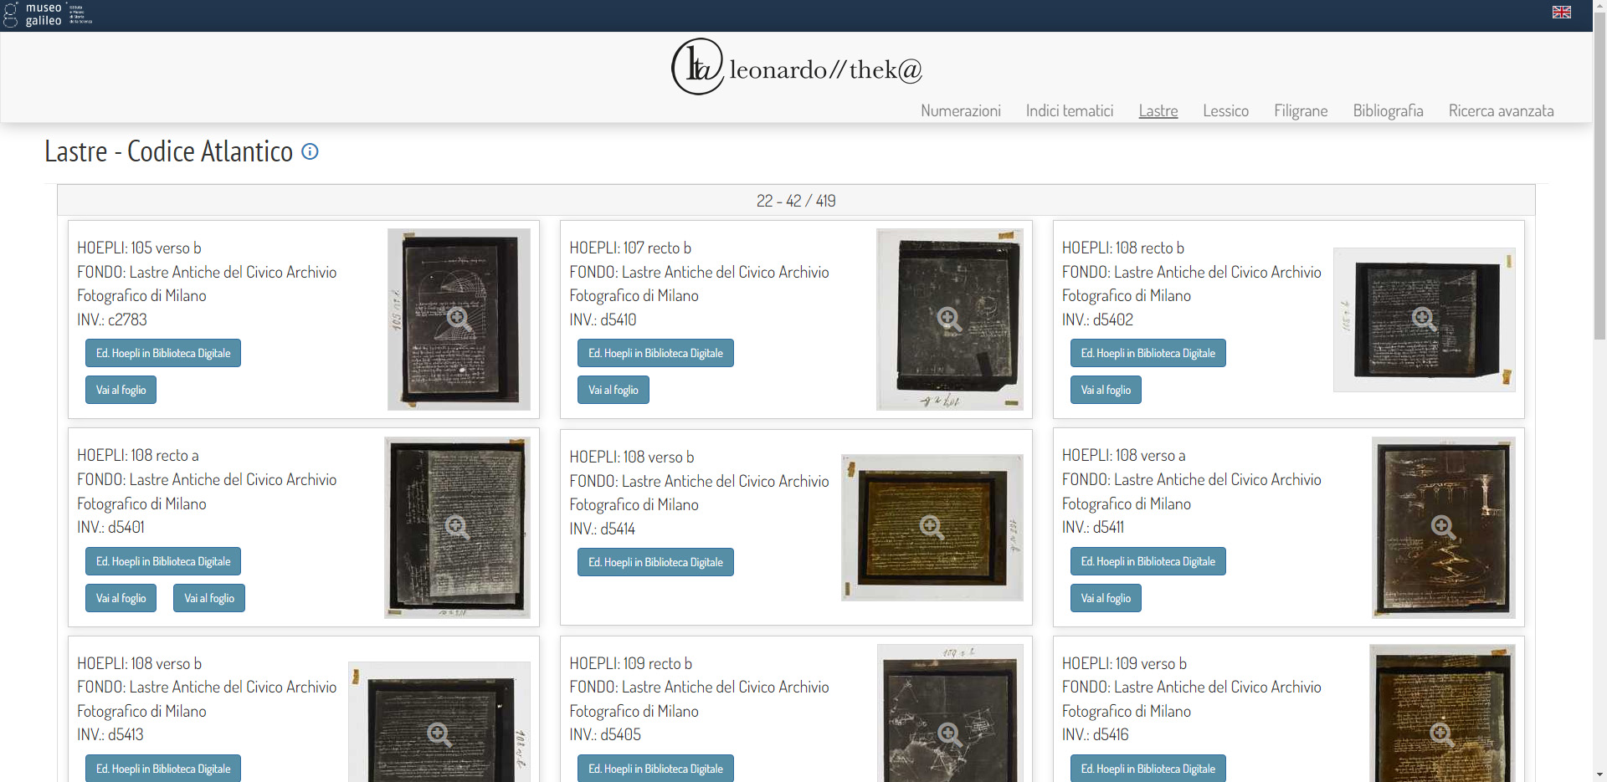Magnify the d5413 108 verso b plate image

pos(439,723)
